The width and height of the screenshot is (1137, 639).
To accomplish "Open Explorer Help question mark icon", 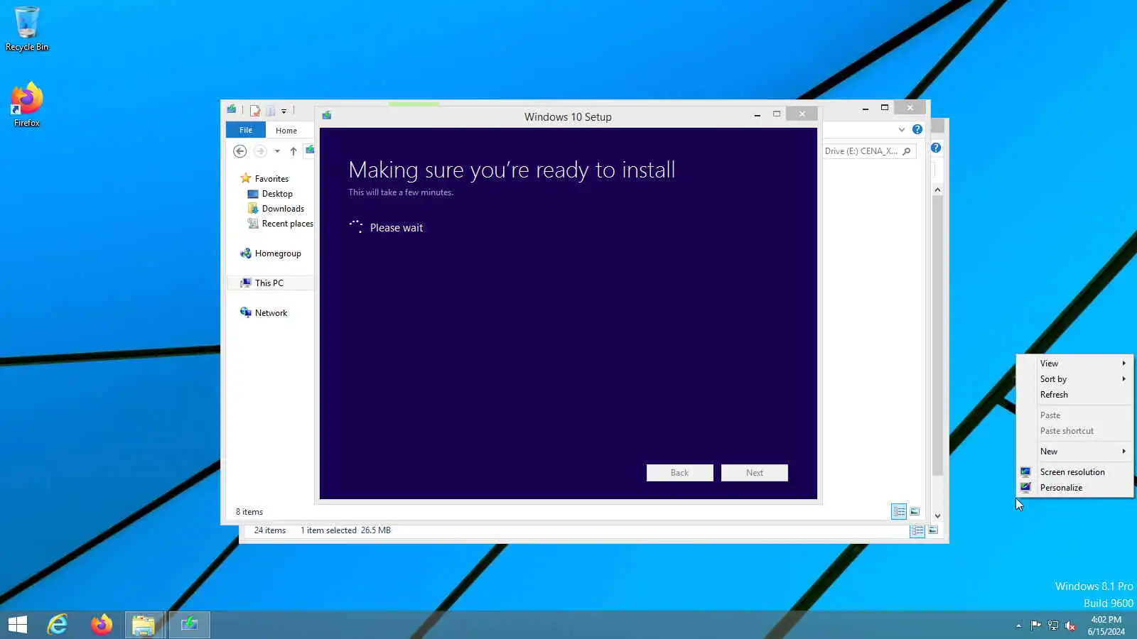I will 917,129.
